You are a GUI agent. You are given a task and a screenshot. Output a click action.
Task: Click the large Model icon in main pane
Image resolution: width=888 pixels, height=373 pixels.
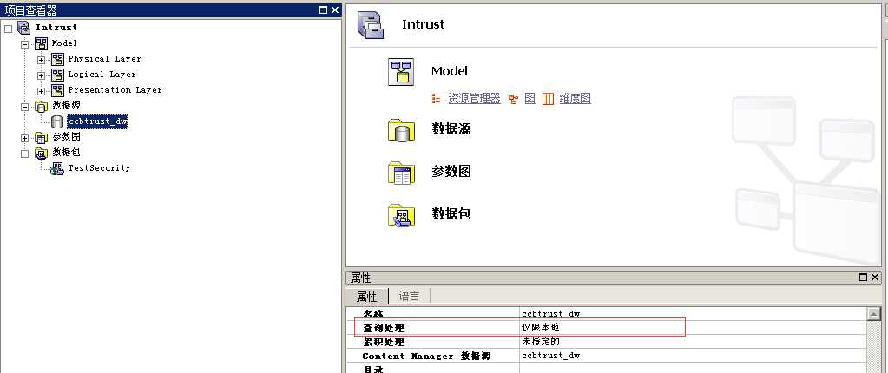click(x=401, y=72)
